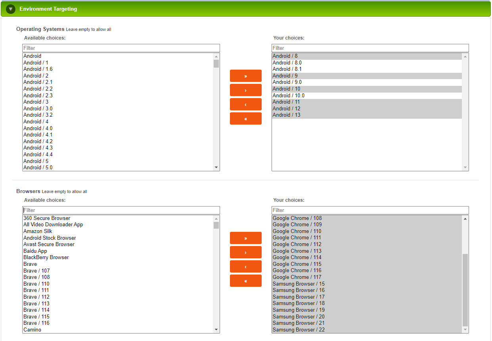The width and height of the screenshot is (492, 341).
Task: Select 'Android / 12' in your choices
Action: point(367,108)
